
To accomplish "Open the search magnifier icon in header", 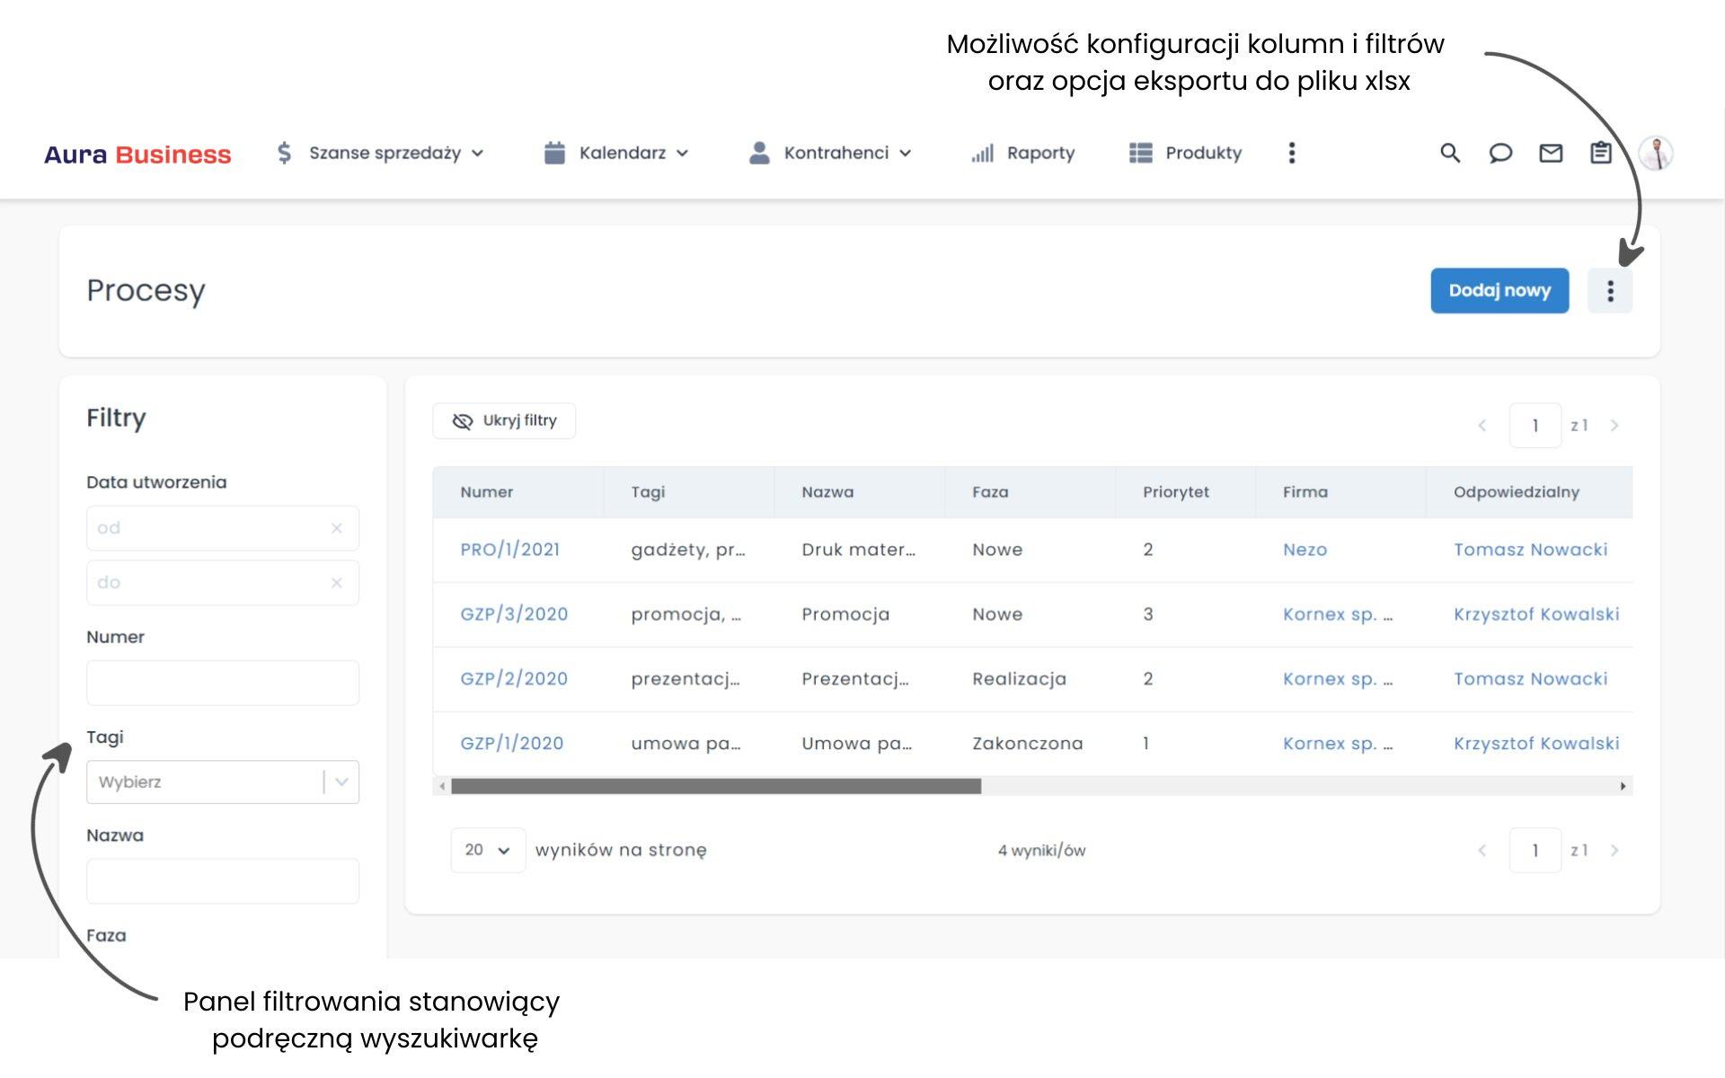I will pyautogui.click(x=1449, y=153).
